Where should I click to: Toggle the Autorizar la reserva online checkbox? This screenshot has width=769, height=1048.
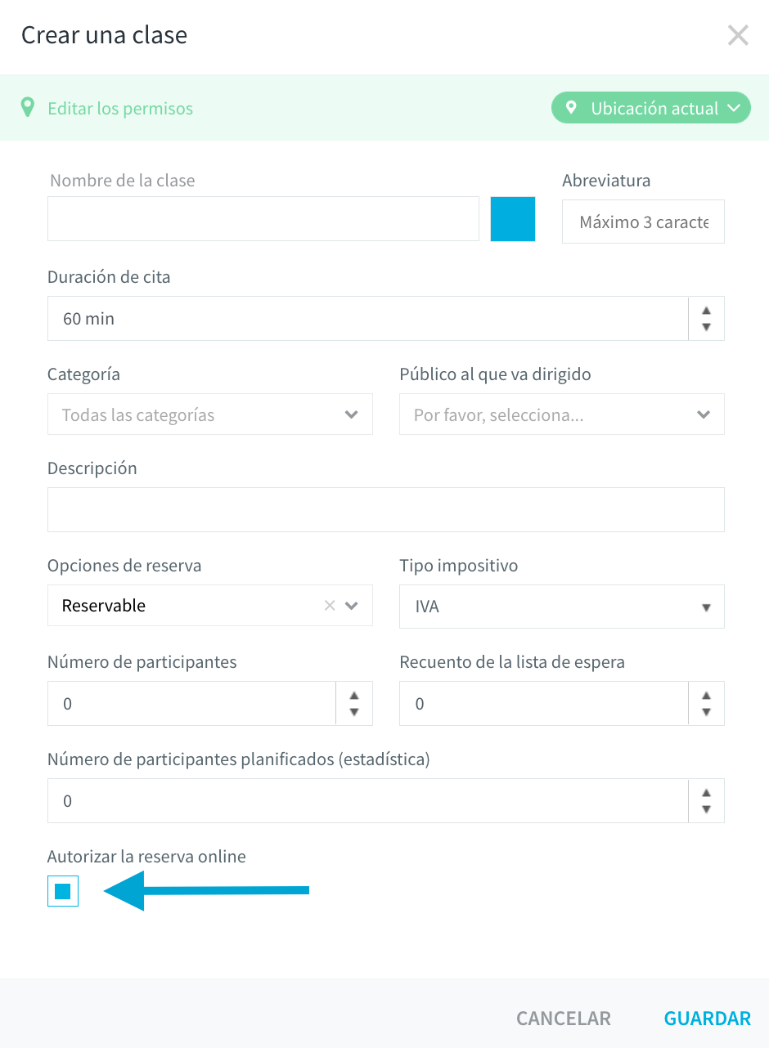63,892
